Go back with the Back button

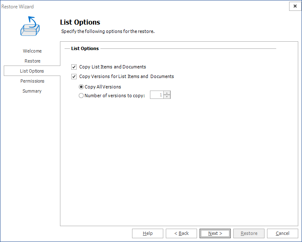click(x=181, y=233)
